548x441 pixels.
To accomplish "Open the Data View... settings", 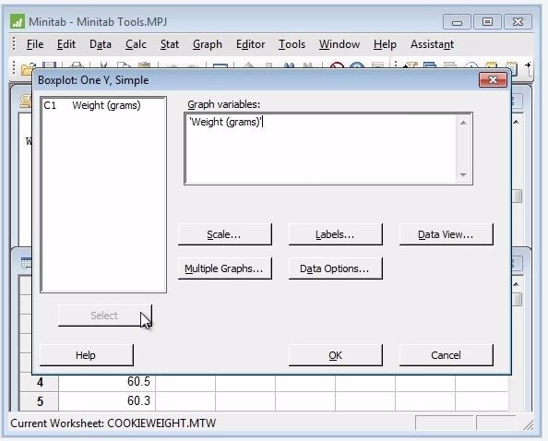I will [447, 234].
